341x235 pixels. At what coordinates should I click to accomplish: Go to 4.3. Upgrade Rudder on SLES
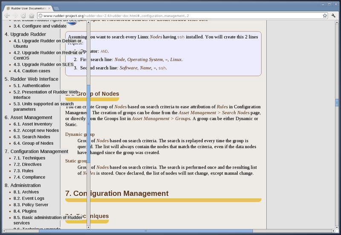pyautogui.click(x=43, y=65)
